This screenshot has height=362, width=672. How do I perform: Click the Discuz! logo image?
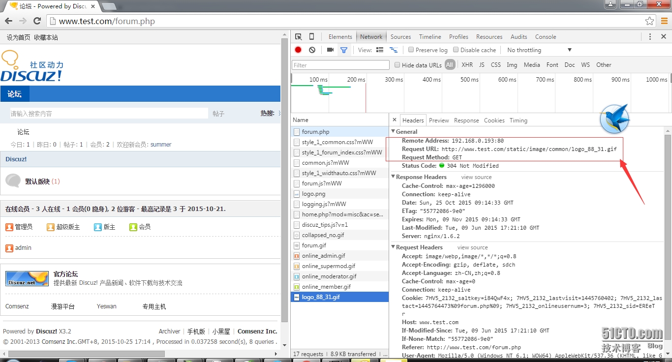tap(32, 65)
